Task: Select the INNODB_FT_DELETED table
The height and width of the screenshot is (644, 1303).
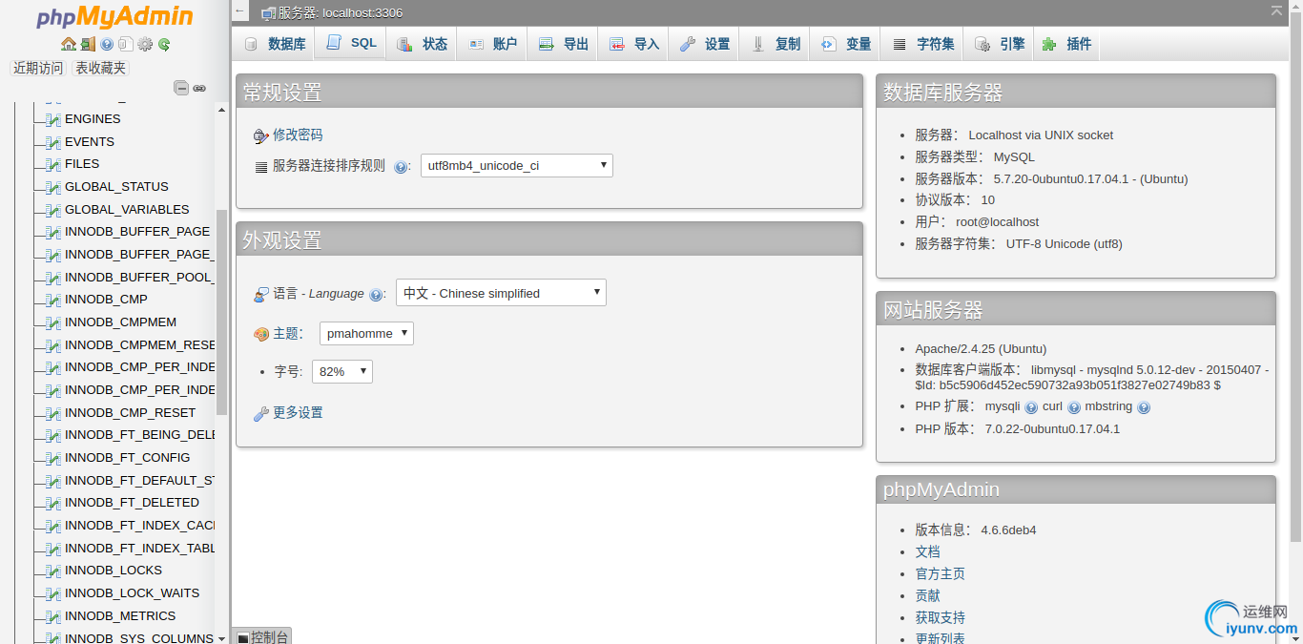Action: pyautogui.click(x=132, y=503)
